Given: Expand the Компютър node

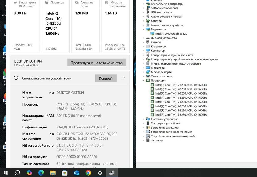Looking at the screenshot, I should click(143, 51).
